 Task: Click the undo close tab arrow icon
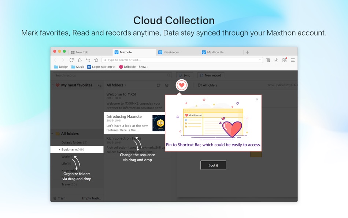click(x=88, y=60)
